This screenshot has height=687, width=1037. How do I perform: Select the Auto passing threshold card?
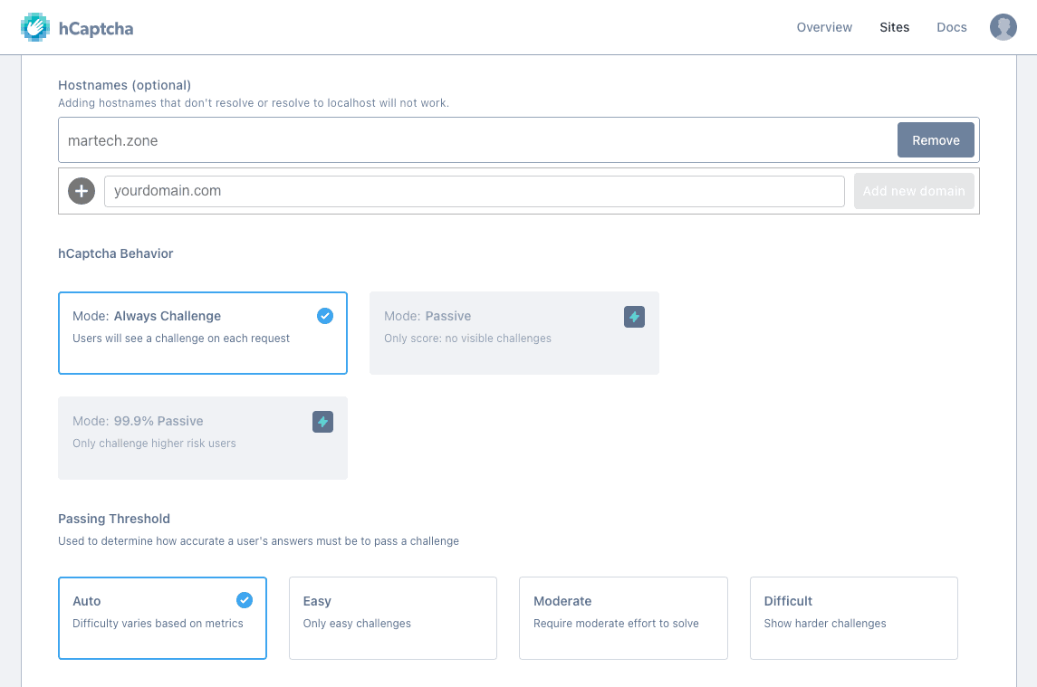click(162, 618)
